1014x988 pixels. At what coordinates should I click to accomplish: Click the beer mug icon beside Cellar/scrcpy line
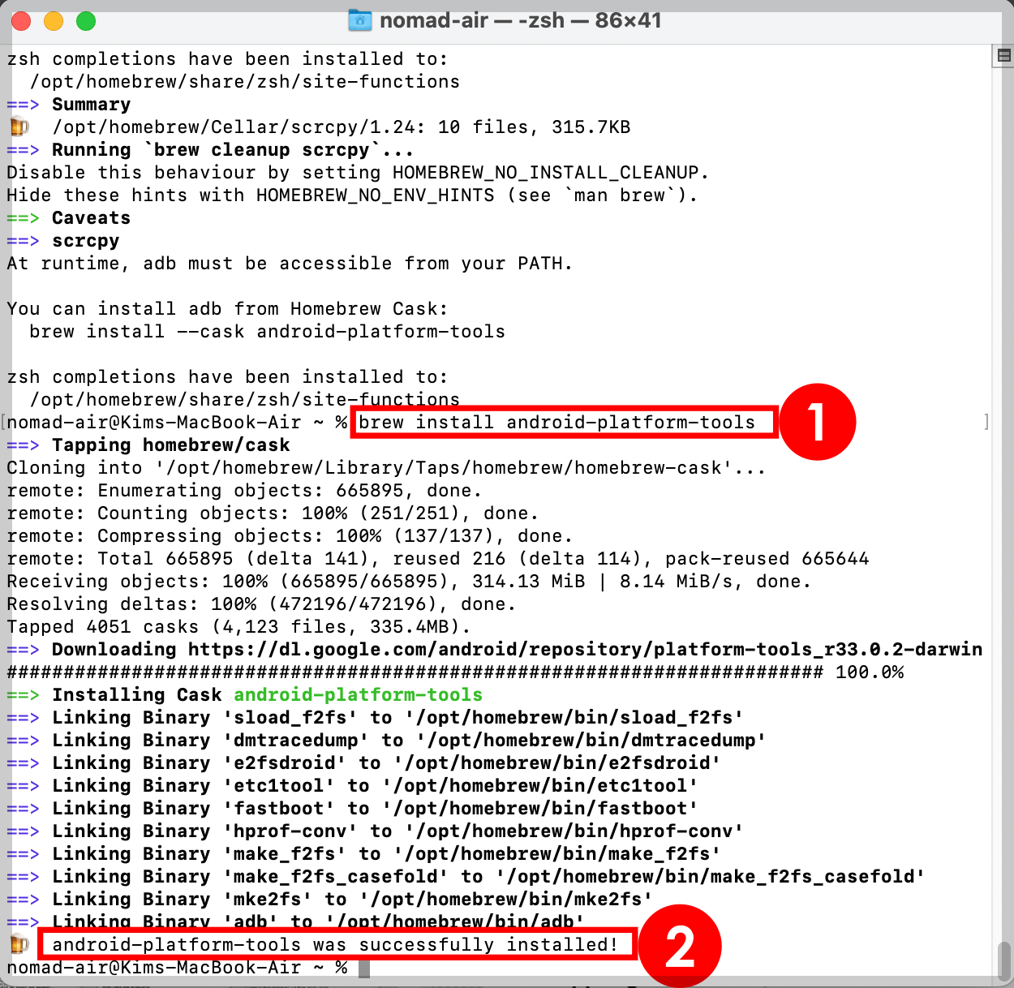[19, 127]
